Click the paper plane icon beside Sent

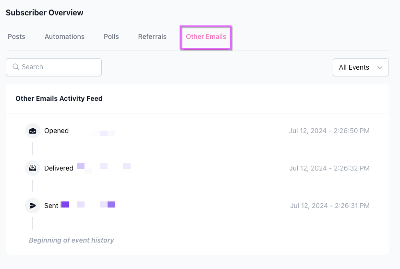(x=33, y=206)
